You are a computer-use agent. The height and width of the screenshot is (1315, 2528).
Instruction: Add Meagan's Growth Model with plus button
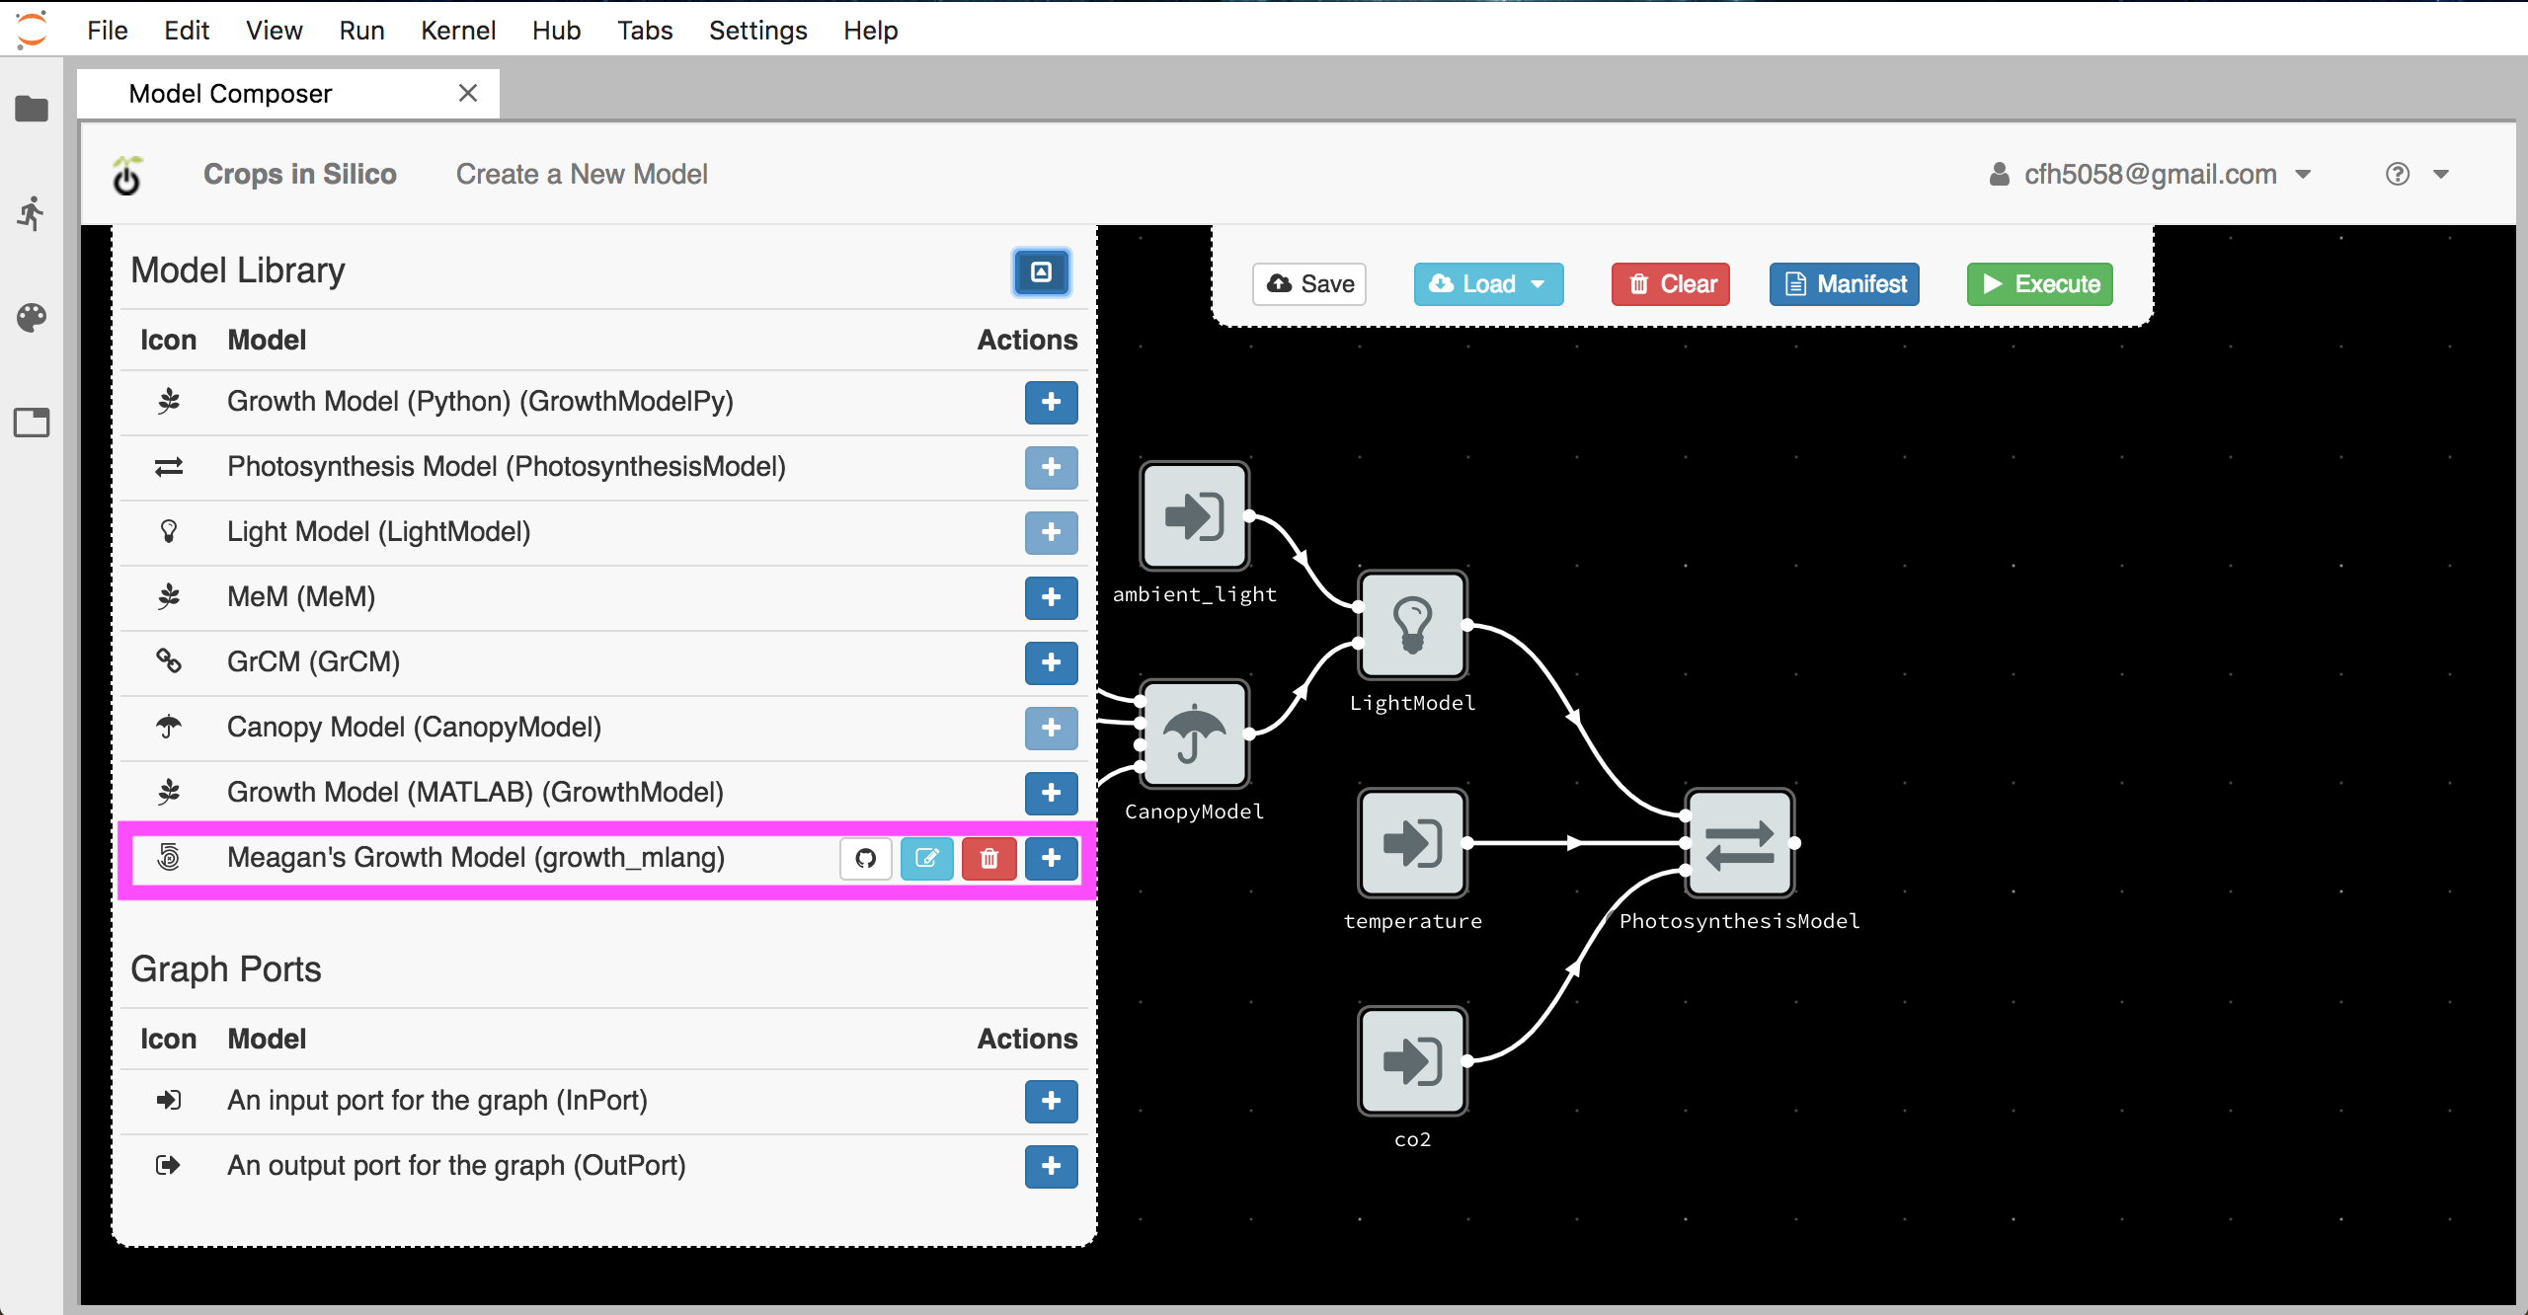(x=1051, y=858)
